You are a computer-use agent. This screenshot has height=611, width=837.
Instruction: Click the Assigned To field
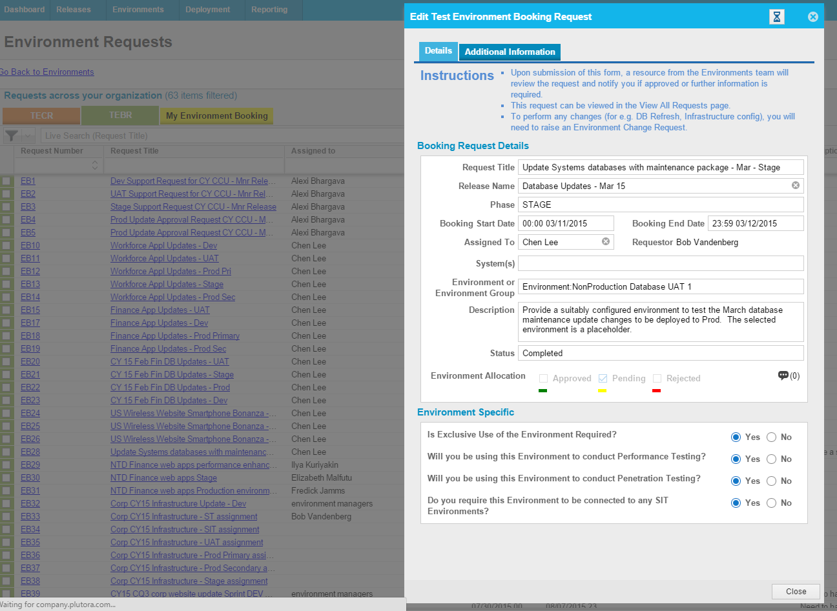(566, 242)
